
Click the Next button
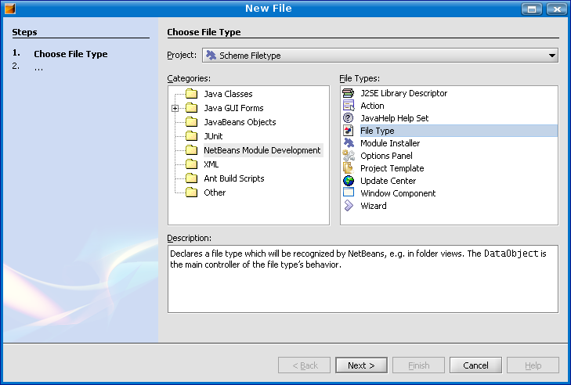(x=361, y=365)
